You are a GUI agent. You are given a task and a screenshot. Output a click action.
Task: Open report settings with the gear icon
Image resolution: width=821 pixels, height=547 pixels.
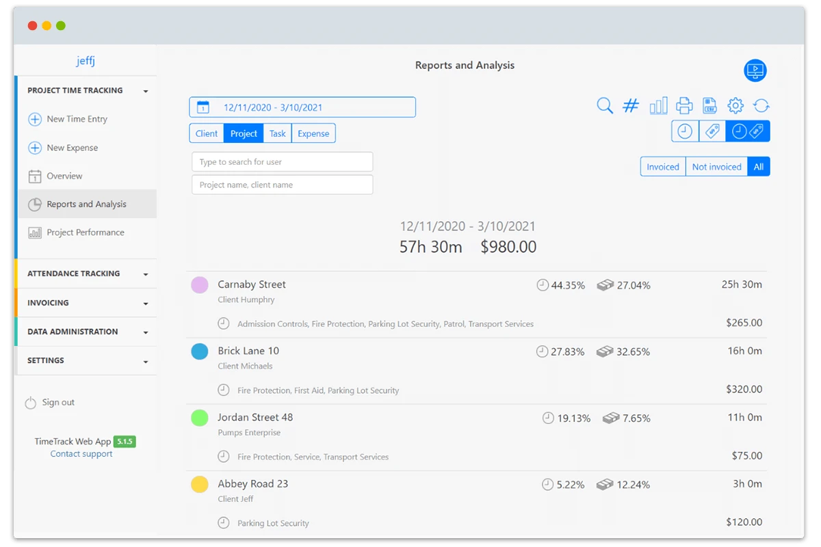(735, 105)
